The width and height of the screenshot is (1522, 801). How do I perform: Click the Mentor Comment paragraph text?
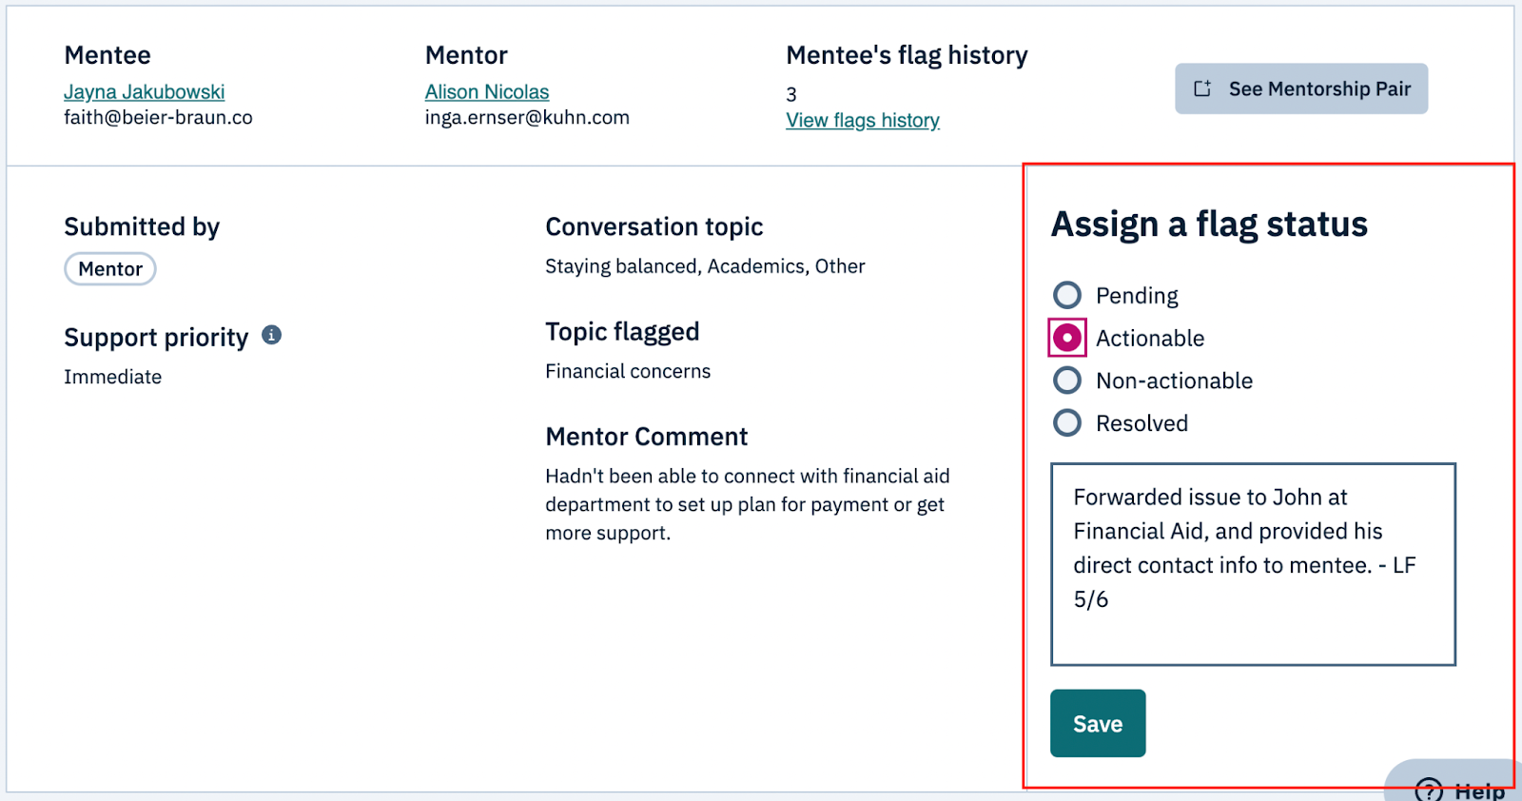[x=747, y=504]
